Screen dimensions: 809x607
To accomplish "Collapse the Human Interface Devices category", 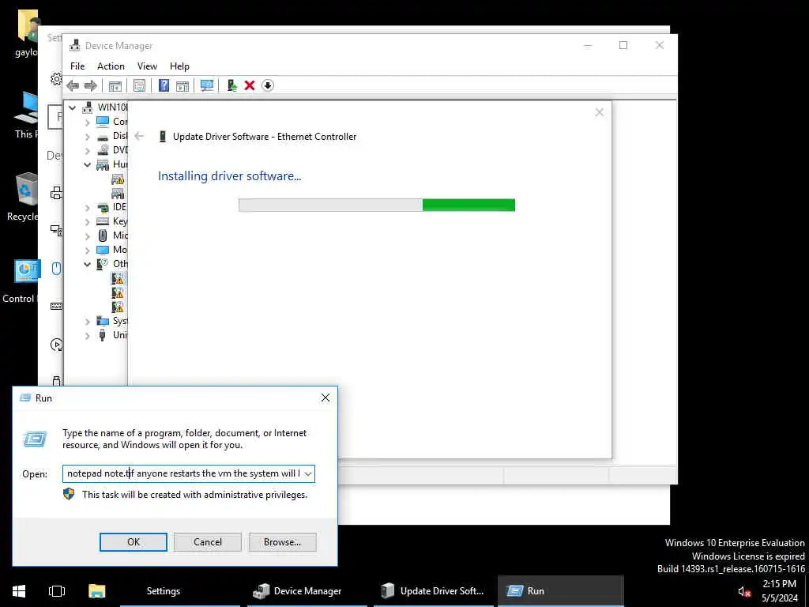I will [x=87, y=164].
